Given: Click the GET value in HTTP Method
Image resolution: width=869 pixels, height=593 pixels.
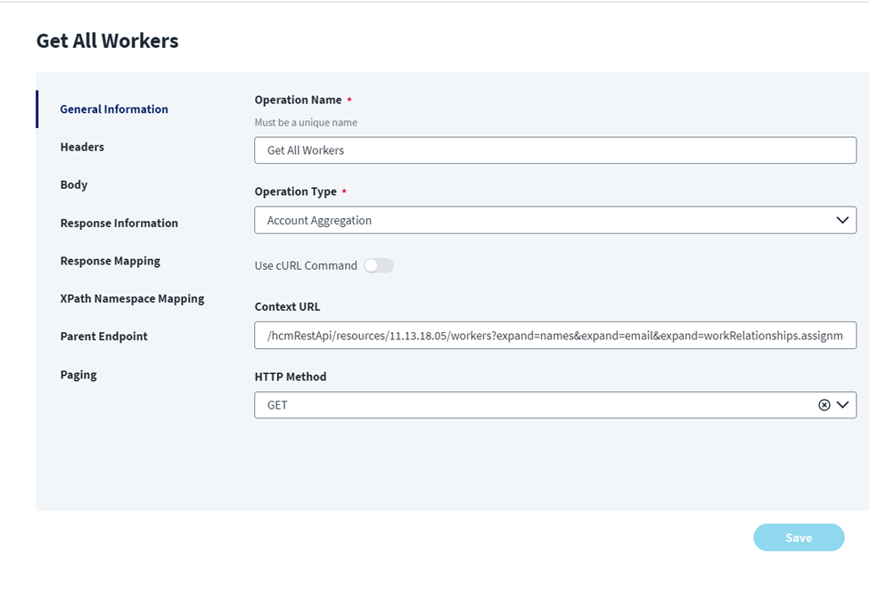Looking at the screenshot, I should 278,405.
